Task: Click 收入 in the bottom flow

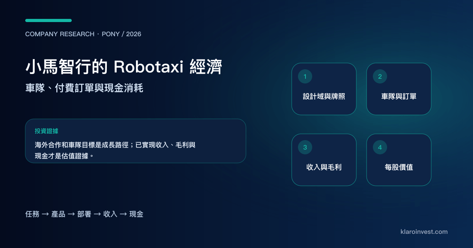Action: click(x=110, y=214)
